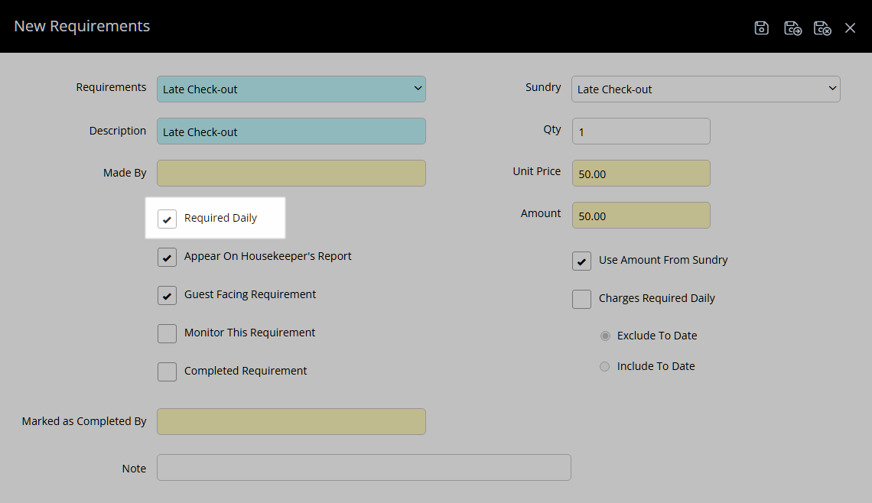The height and width of the screenshot is (503, 872).
Task: Enable Monitor This Requirement checkbox
Action: tap(167, 333)
